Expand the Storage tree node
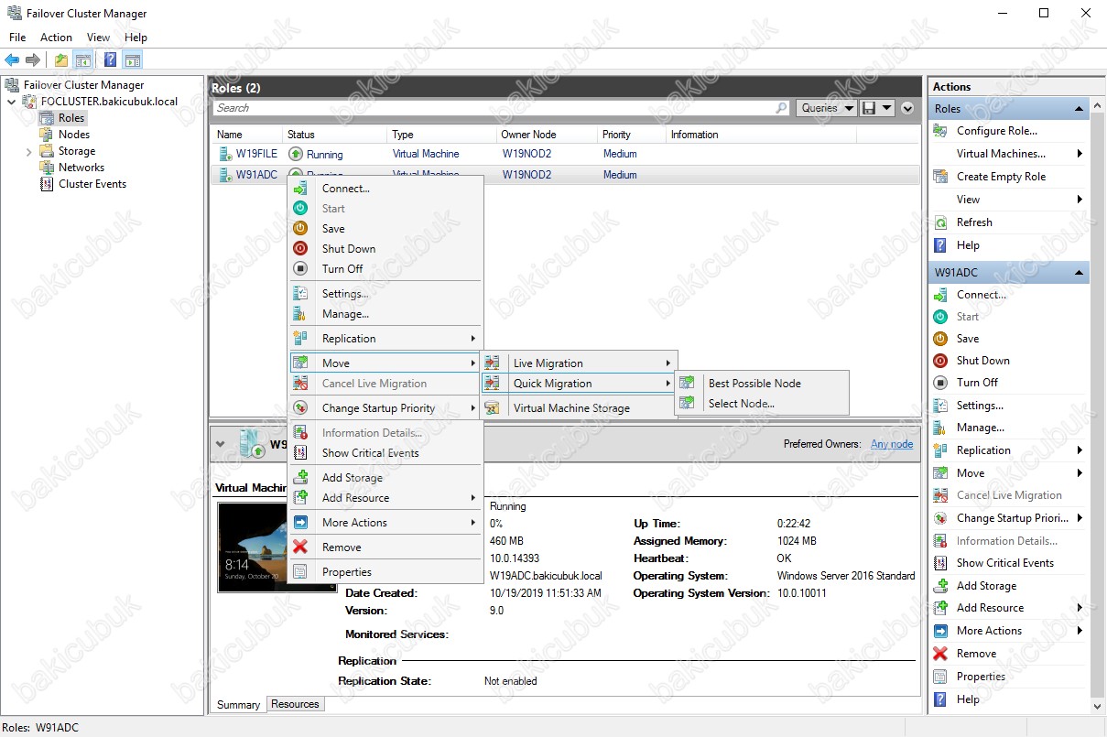 29,151
